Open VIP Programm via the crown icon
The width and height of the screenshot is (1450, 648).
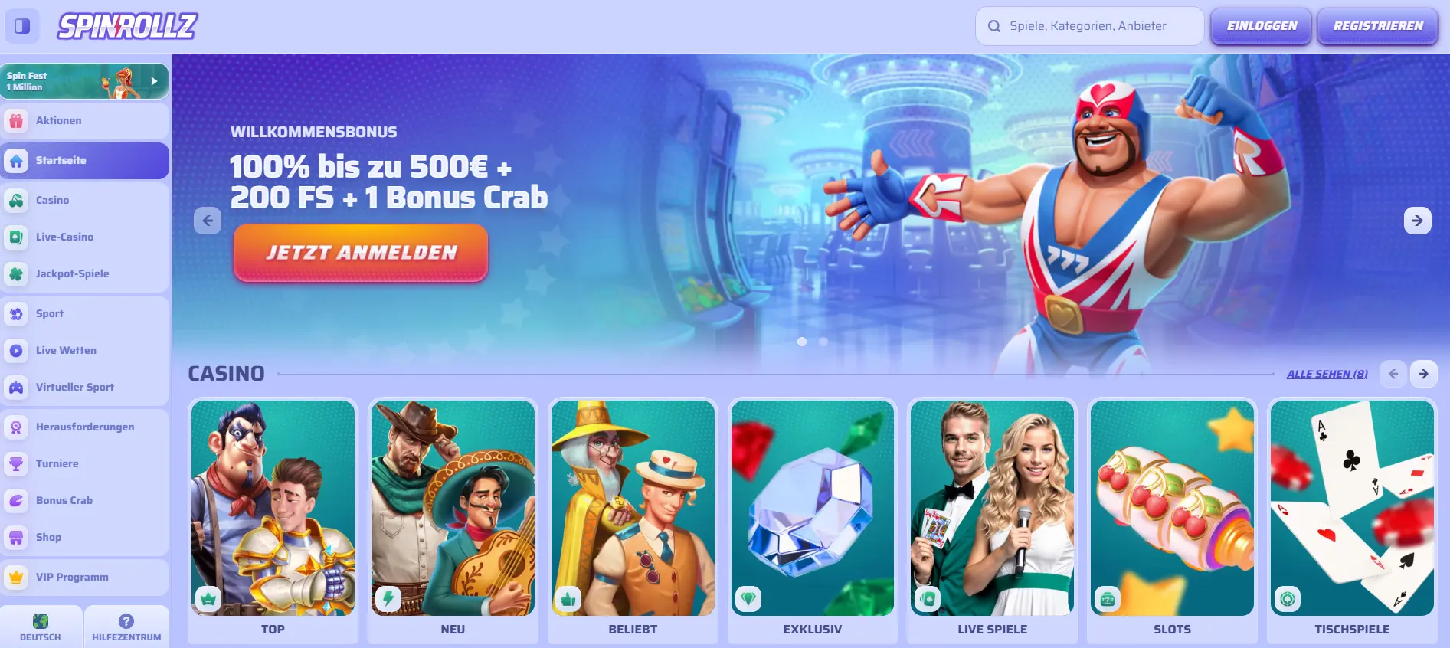(x=16, y=577)
